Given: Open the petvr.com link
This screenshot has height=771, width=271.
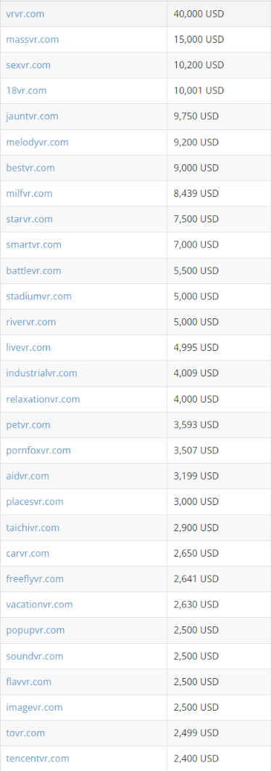Looking at the screenshot, I should [x=28, y=424].
